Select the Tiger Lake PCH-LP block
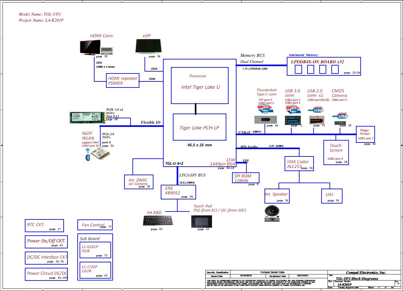This screenshot has height=291, width=403. 200,127
